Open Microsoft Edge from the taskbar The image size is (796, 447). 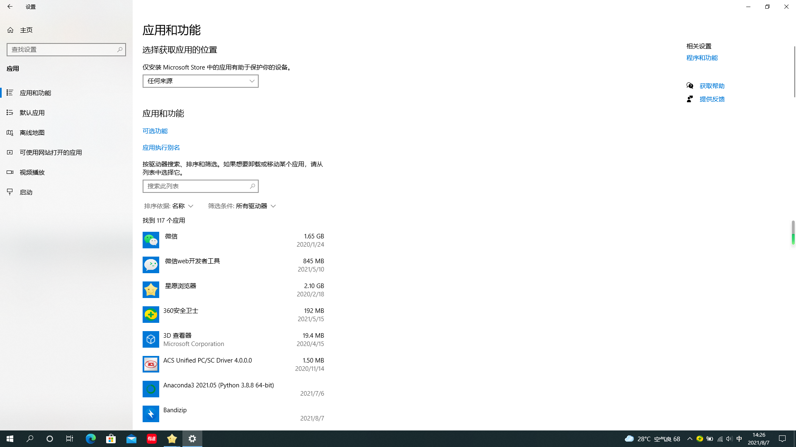(x=91, y=438)
